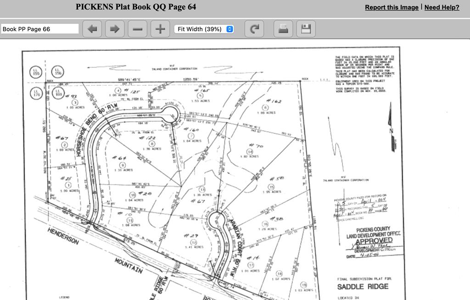
Task: Click the handwritten #38 lot label
Action: [276, 219]
